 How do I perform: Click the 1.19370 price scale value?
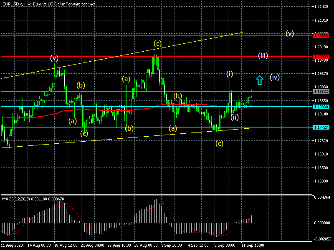tap(321, 74)
